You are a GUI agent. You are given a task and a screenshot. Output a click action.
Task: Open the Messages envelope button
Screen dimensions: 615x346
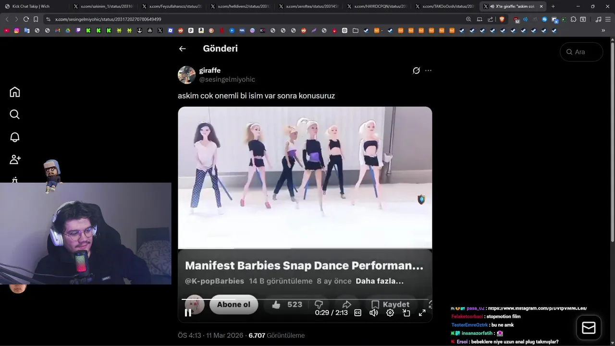pos(589,328)
